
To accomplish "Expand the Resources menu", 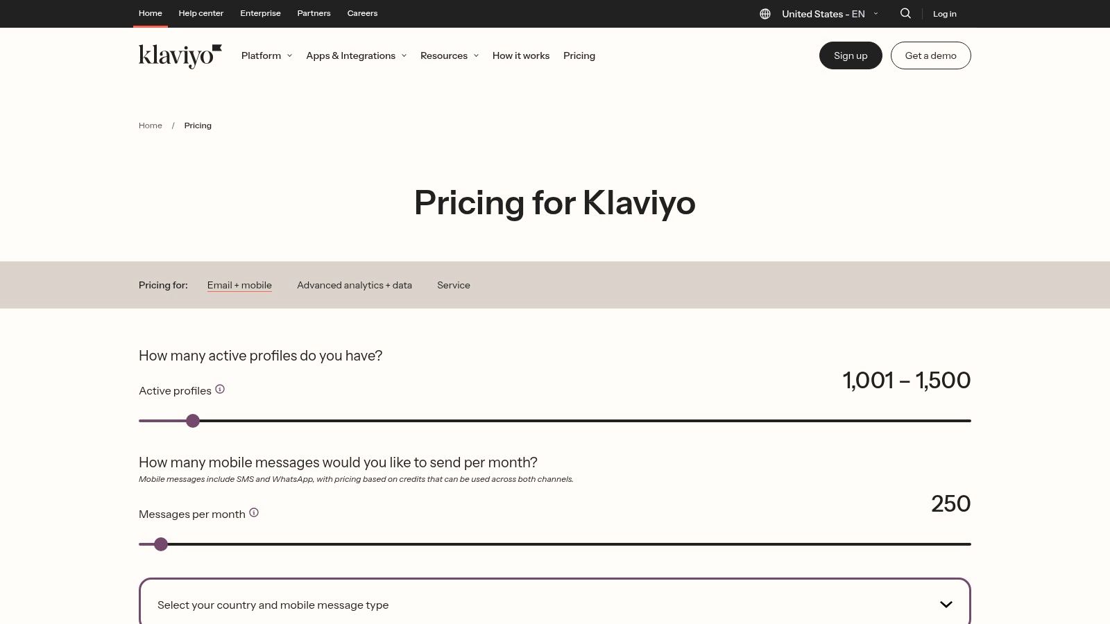I will 448,55.
